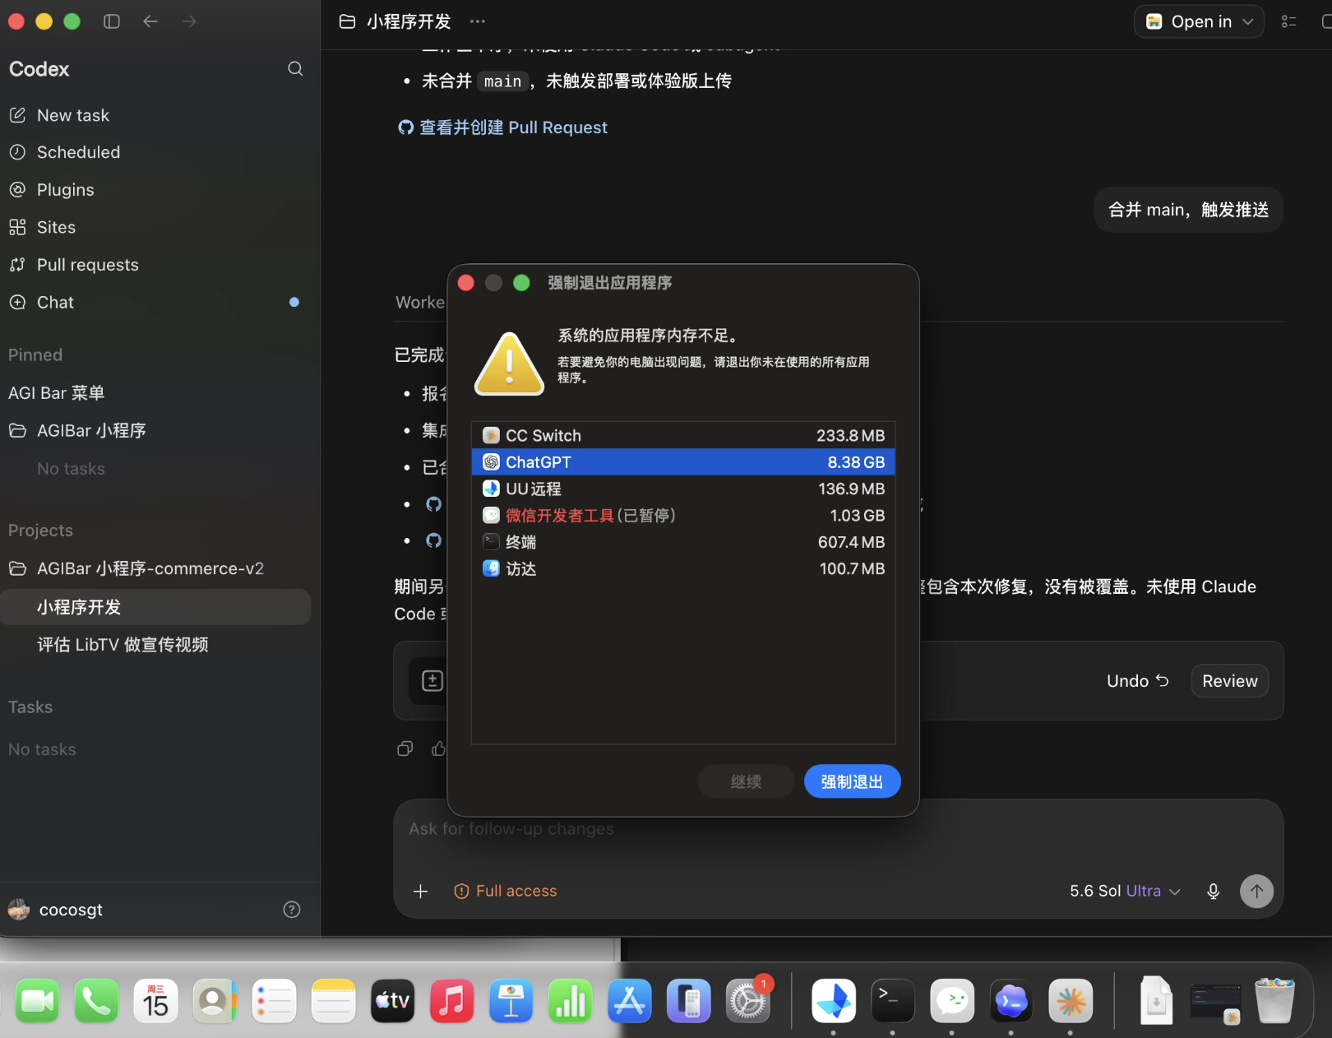Open Apple TV from the Dock
The image size is (1332, 1038).
[393, 1001]
